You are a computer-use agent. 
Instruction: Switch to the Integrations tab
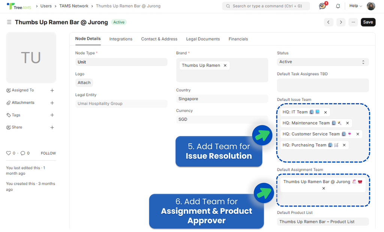(x=121, y=39)
